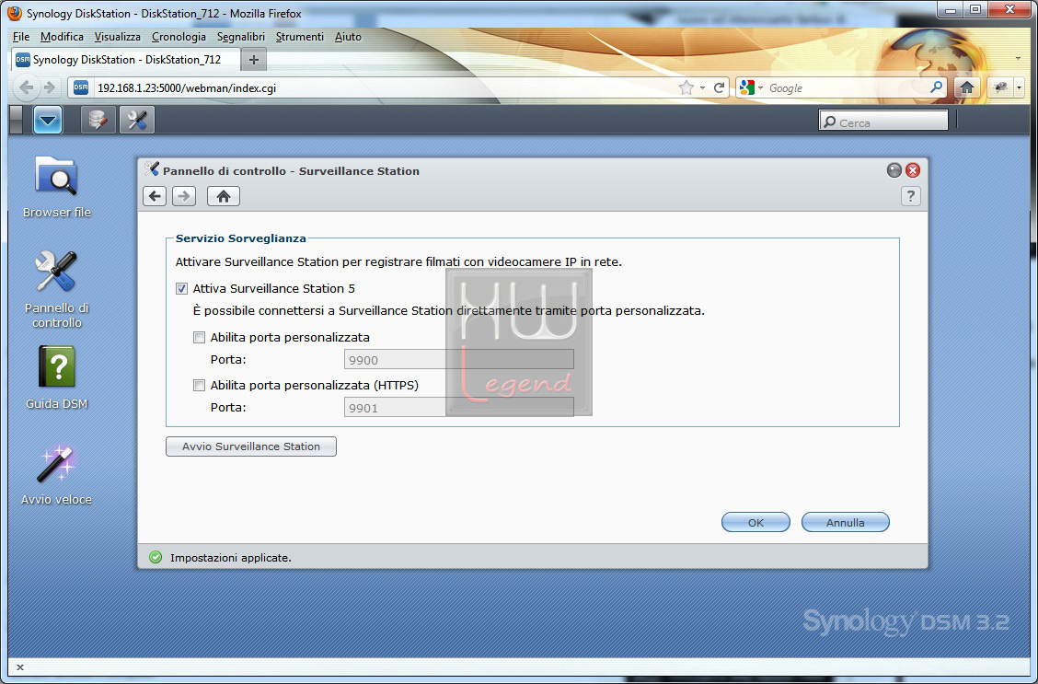Click Avvio Surveillance Station button

pyautogui.click(x=251, y=446)
